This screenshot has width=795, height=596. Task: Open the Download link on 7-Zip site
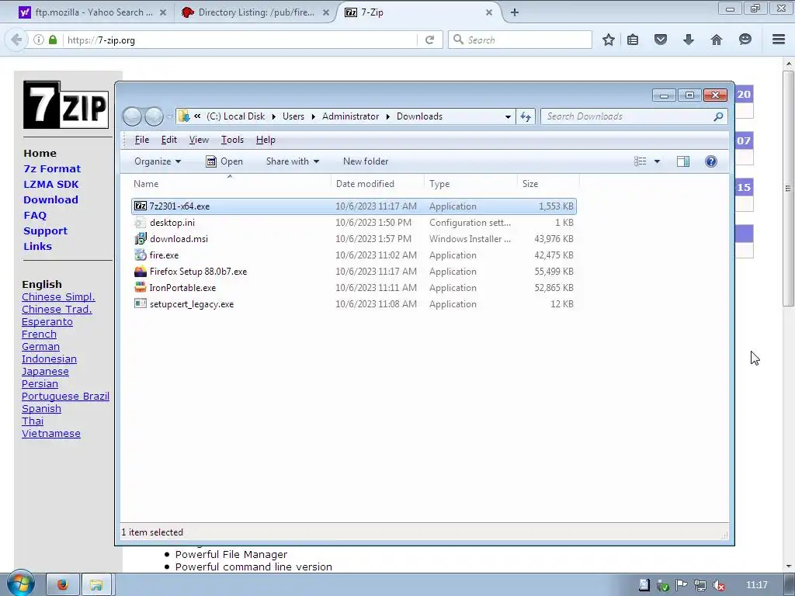[50, 199]
